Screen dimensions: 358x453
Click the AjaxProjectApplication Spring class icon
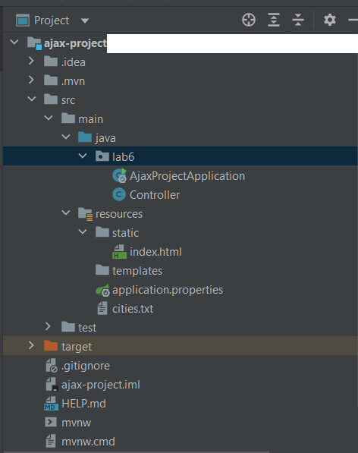coord(120,175)
